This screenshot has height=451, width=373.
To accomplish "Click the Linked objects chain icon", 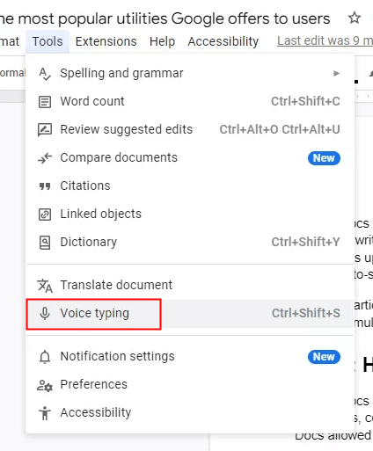I will tap(45, 215).
